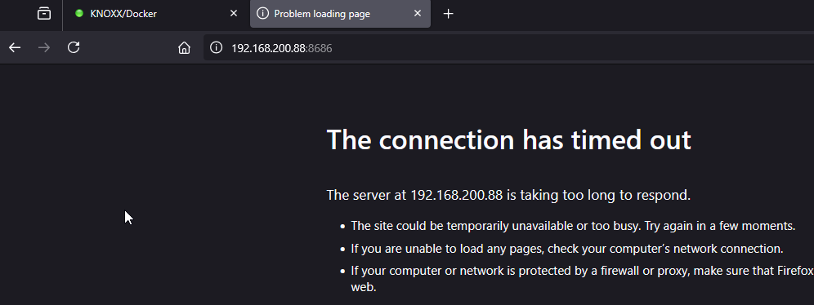Click the temporarily unavailable or too busy bullet

point(573,226)
